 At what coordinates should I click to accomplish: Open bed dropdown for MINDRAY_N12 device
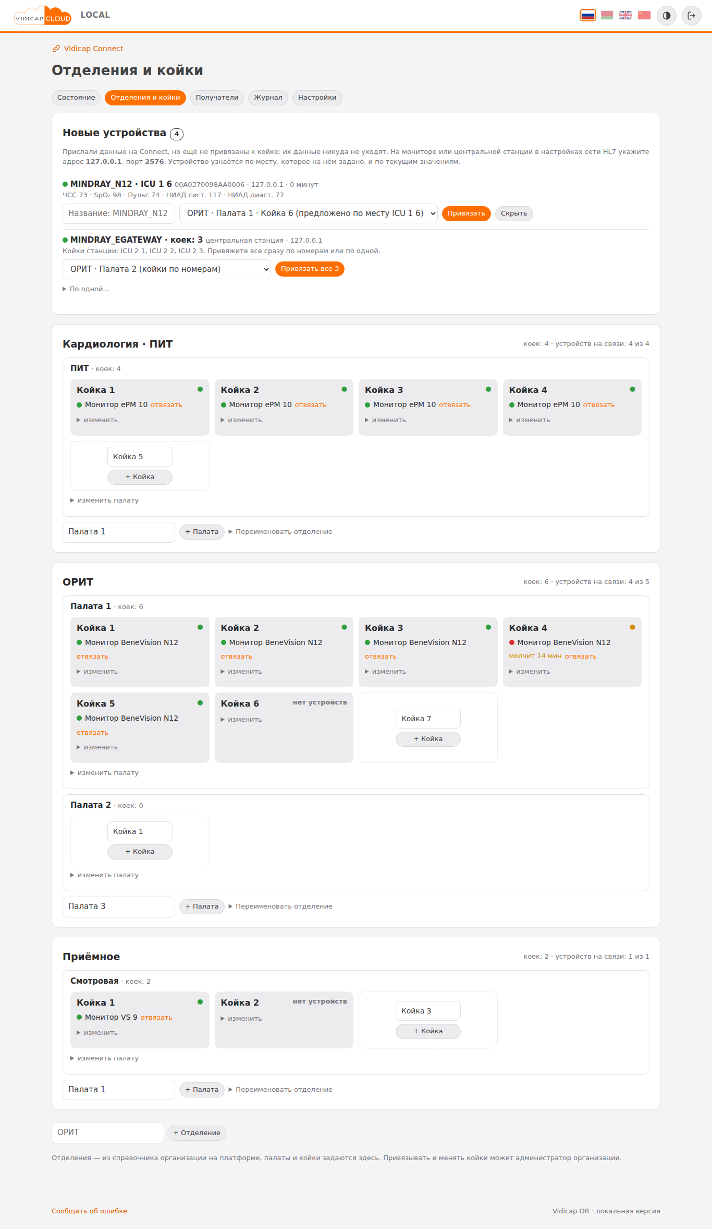[309, 213]
